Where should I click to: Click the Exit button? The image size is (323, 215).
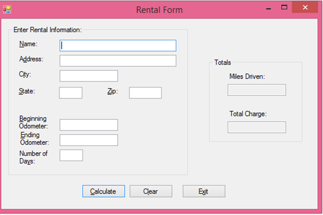204,191
